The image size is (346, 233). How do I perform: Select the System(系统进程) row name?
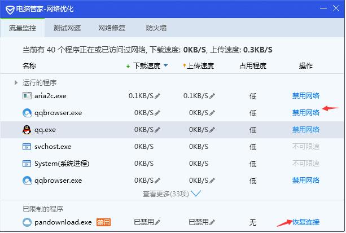click(x=62, y=164)
